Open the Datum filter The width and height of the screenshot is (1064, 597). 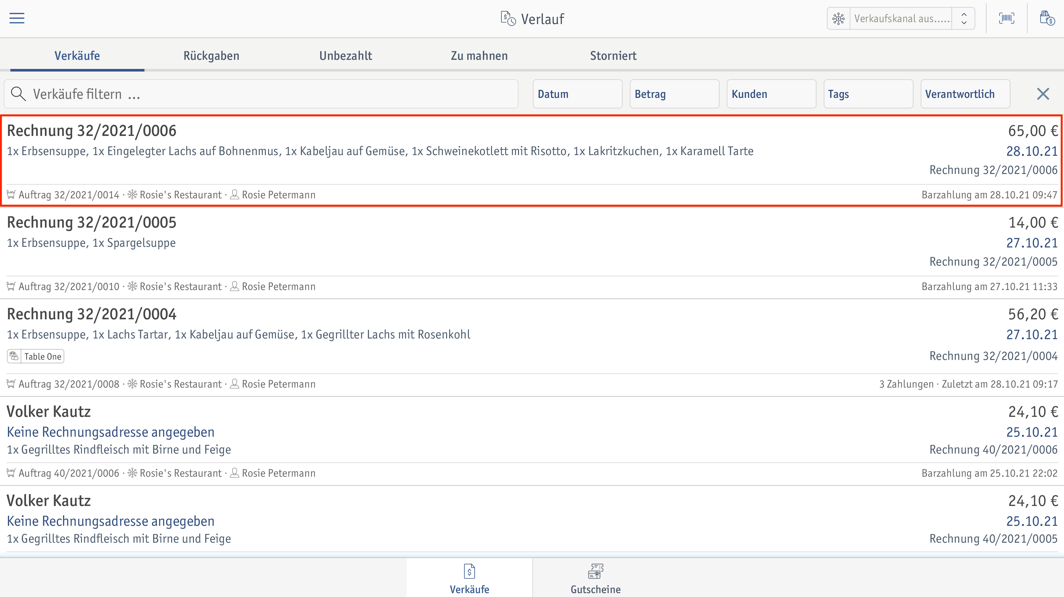(578, 94)
